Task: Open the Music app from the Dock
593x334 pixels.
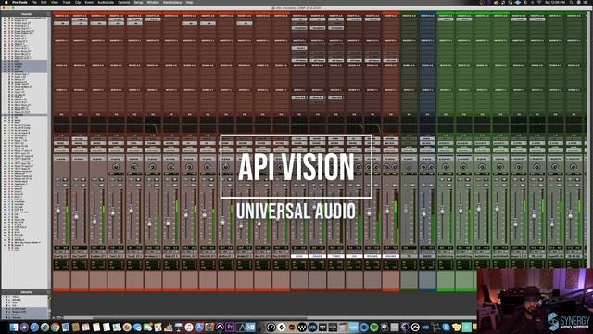Action: click(189, 327)
